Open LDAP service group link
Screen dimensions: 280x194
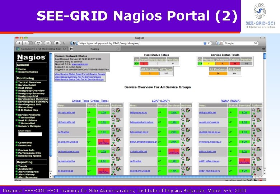[x=155, y=101]
